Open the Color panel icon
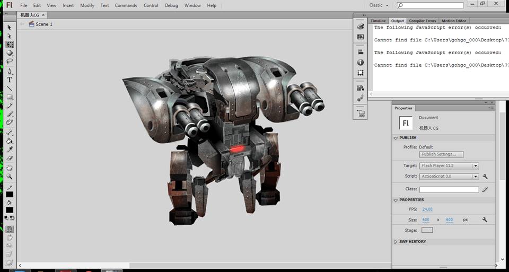The width and height of the screenshot is (509, 272). pyautogui.click(x=361, y=27)
